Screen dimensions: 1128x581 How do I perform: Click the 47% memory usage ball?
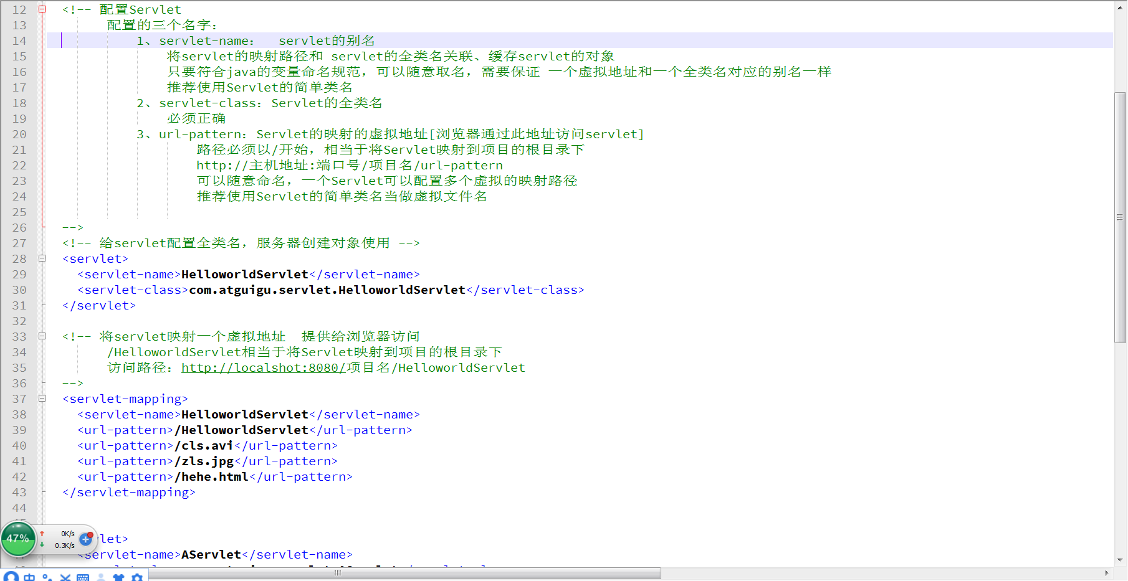point(18,539)
